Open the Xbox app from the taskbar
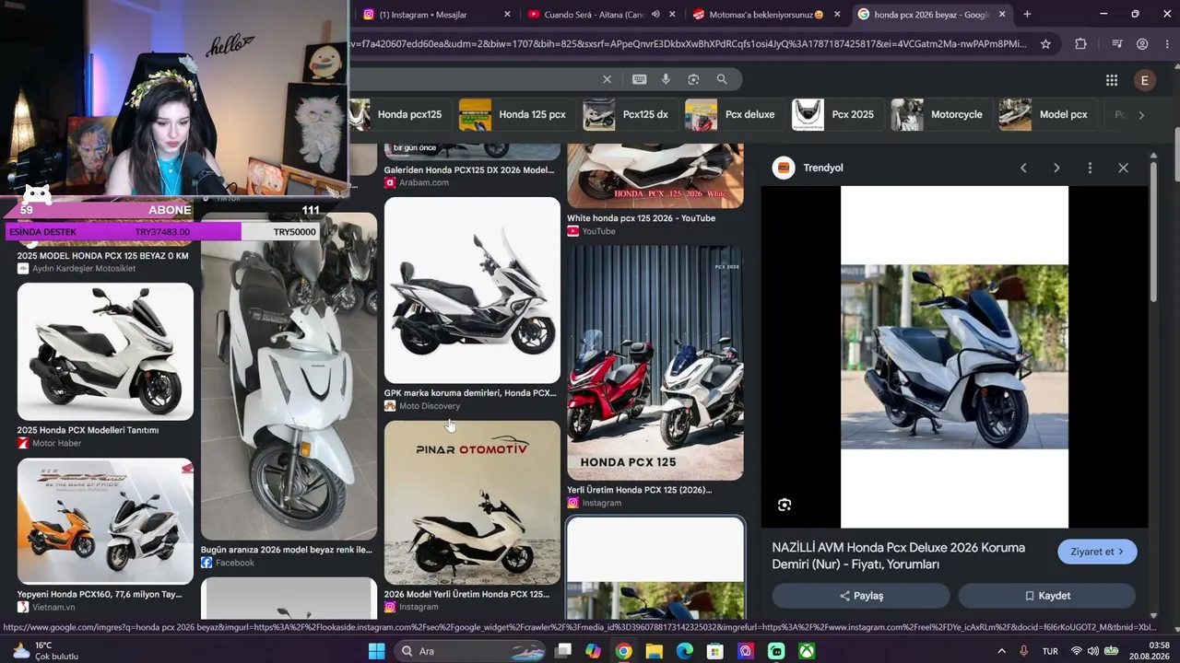The height and width of the screenshot is (663, 1180). (x=807, y=651)
